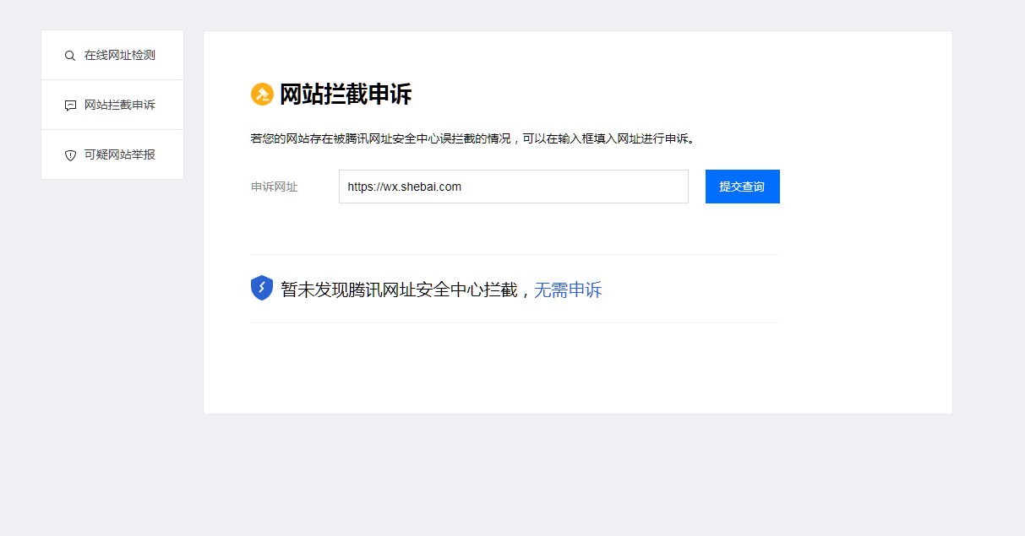This screenshot has height=536, width=1025.
Task: Go to 可疑网站举报 in the sidebar
Action: [112, 155]
